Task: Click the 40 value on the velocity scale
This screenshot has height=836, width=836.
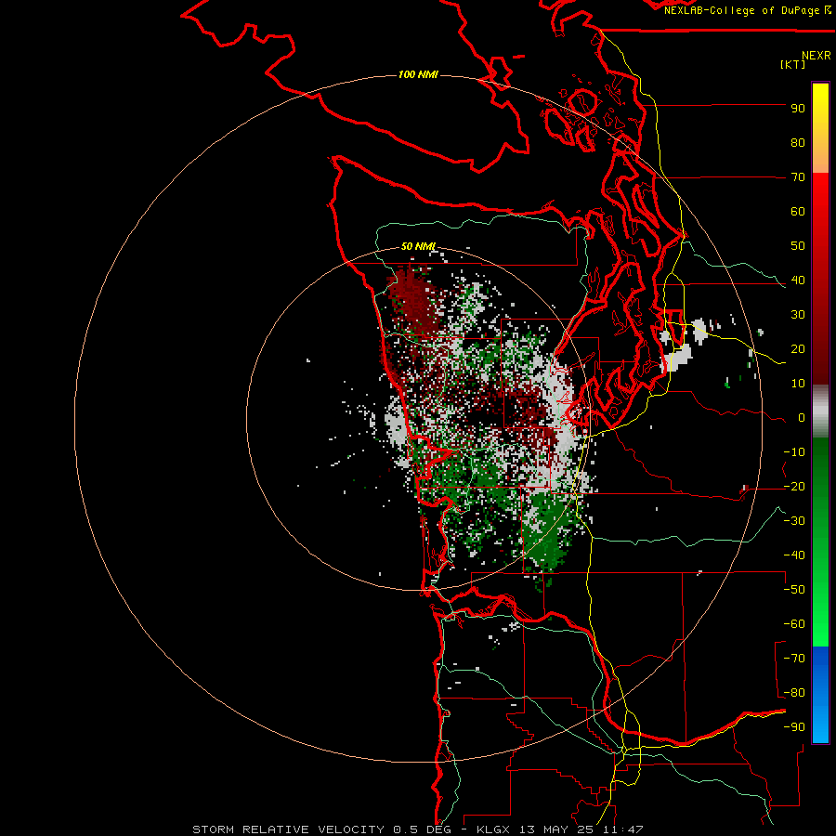Action: pyautogui.click(x=798, y=281)
